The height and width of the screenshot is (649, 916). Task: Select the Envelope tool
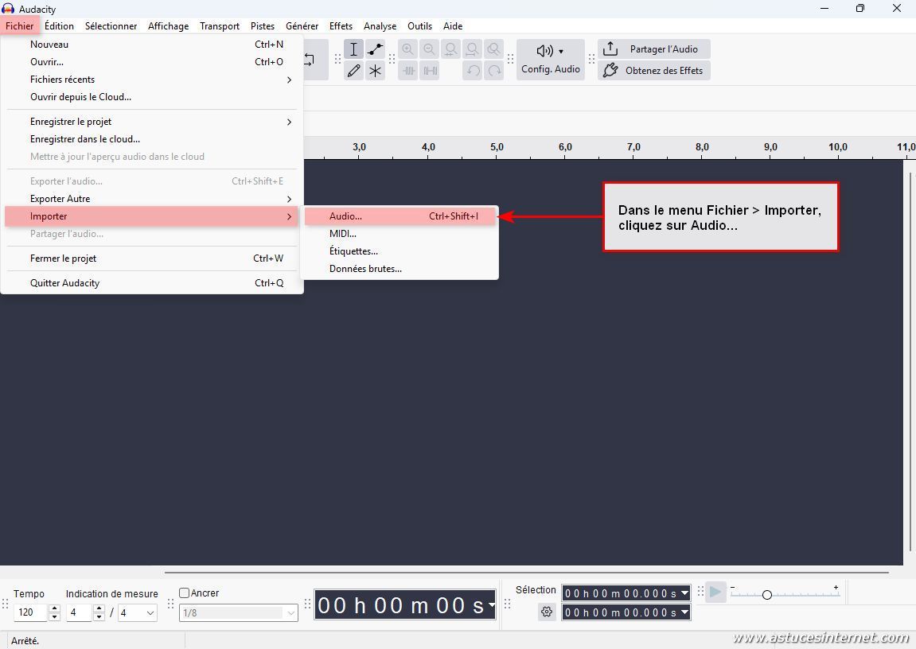[375, 49]
